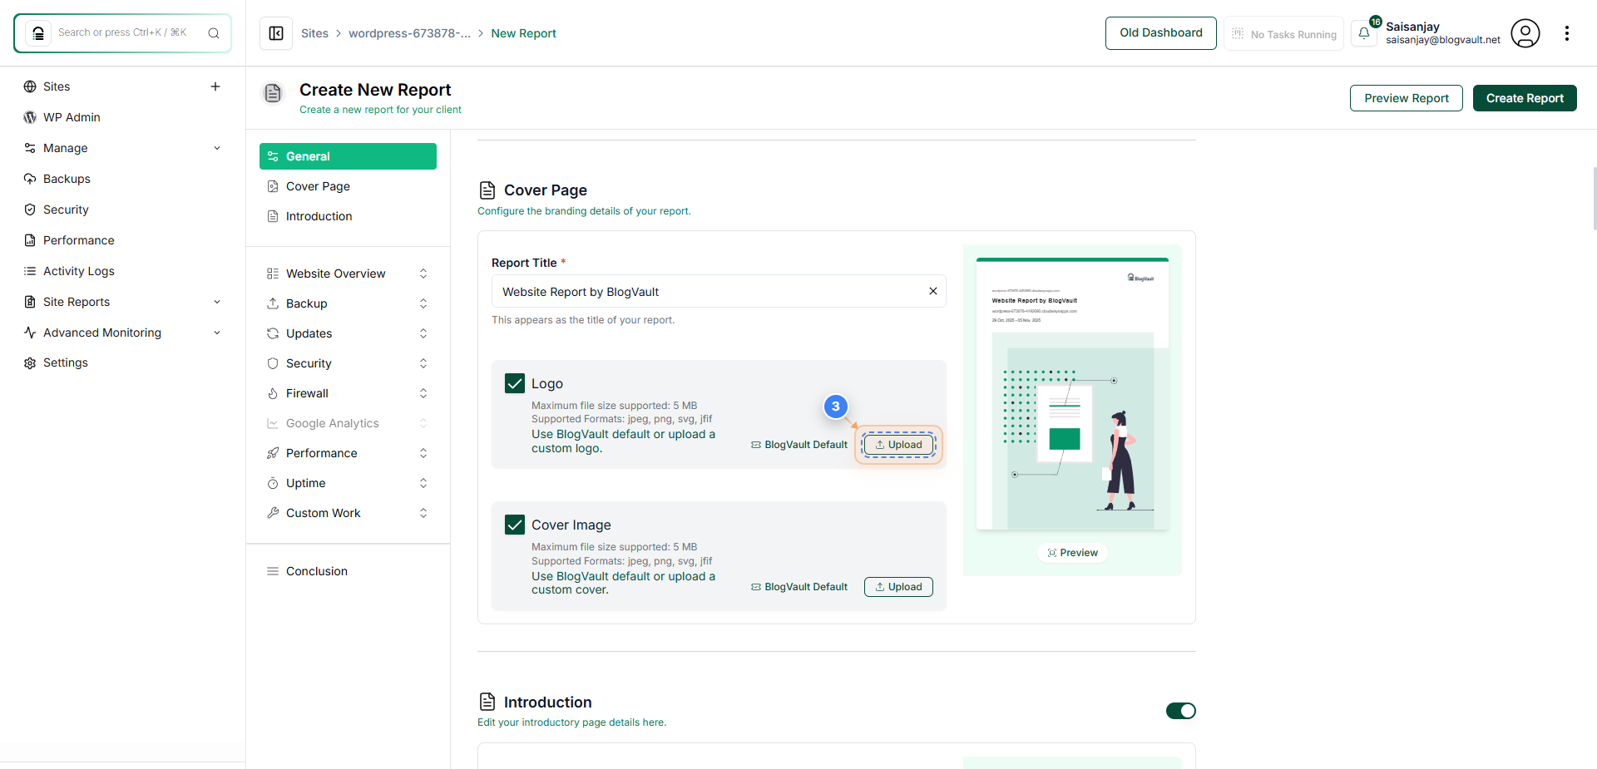
Task: Expand the Website Overview section
Action: pos(423,273)
